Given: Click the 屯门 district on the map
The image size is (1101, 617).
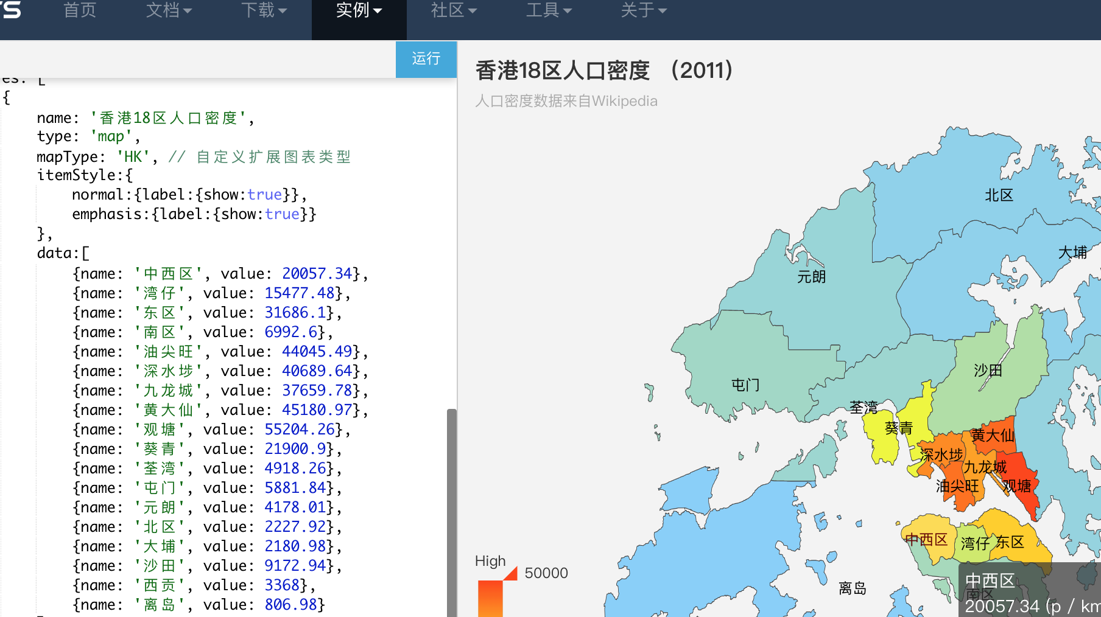Looking at the screenshot, I should [x=745, y=385].
